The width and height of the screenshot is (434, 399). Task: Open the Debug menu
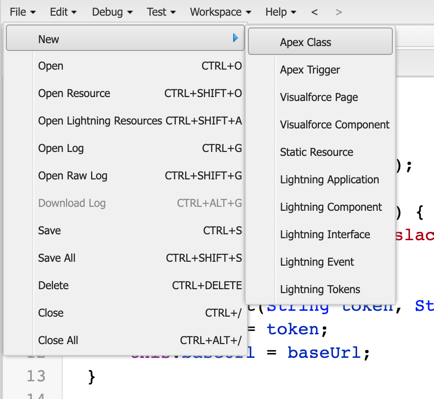pyautogui.click(x=112, y=12)
